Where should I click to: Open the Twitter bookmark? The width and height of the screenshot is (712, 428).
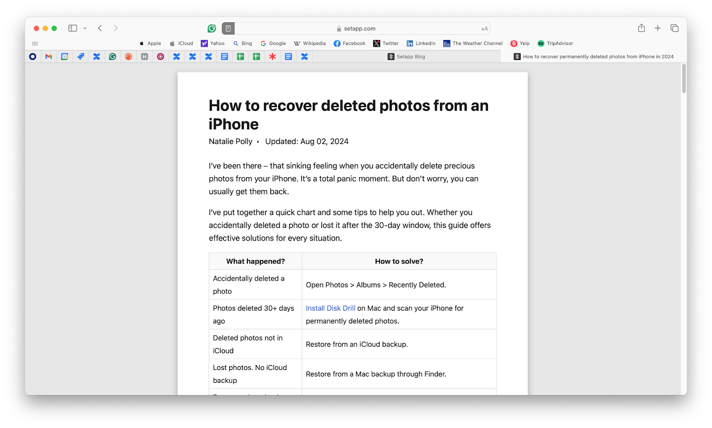point(386,44)
